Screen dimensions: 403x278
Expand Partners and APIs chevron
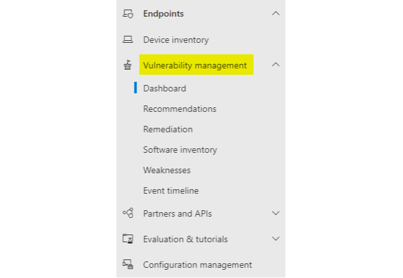275,213
